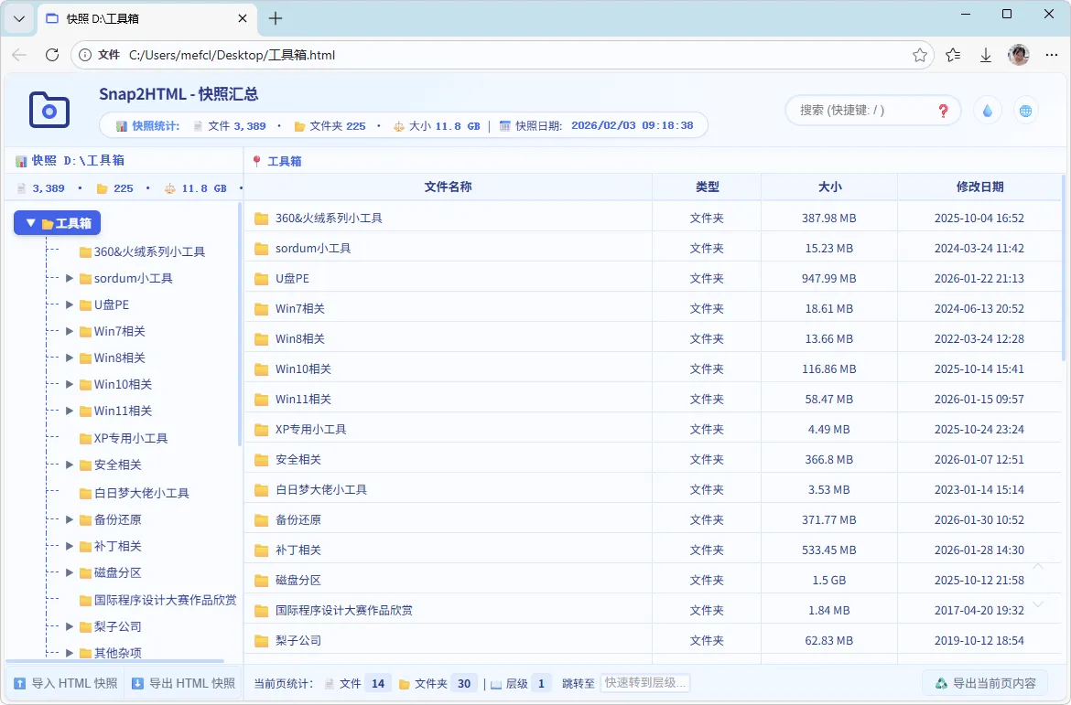Click the folder icon of 磁盘分区 table row
Viewport: 1071px width, 705px height.
click(261, 580)
